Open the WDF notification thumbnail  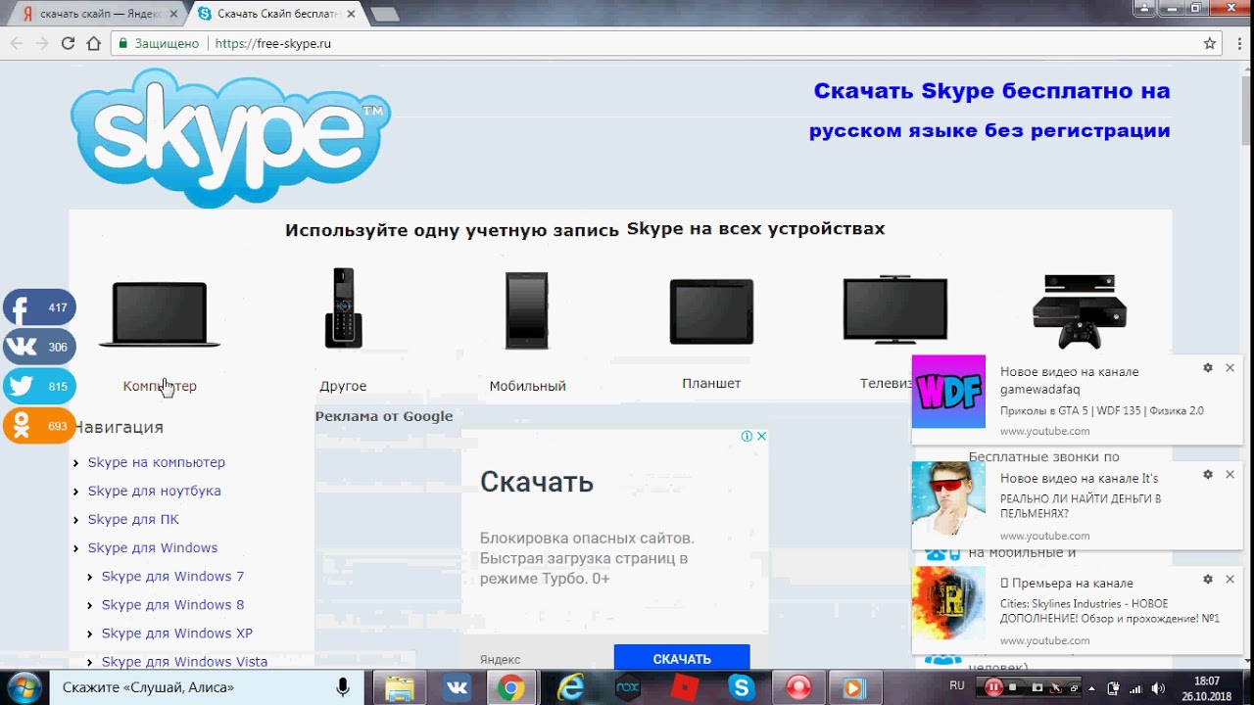click(x=948, y=392)
